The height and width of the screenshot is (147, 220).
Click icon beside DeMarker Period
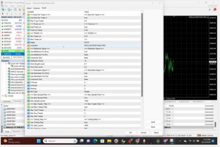pos(28,61)
